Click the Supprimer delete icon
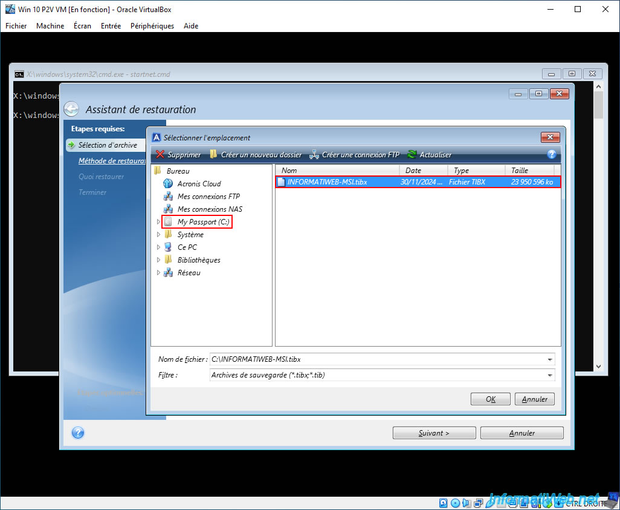This screenshot has height=510, width=620. (160, 154)
